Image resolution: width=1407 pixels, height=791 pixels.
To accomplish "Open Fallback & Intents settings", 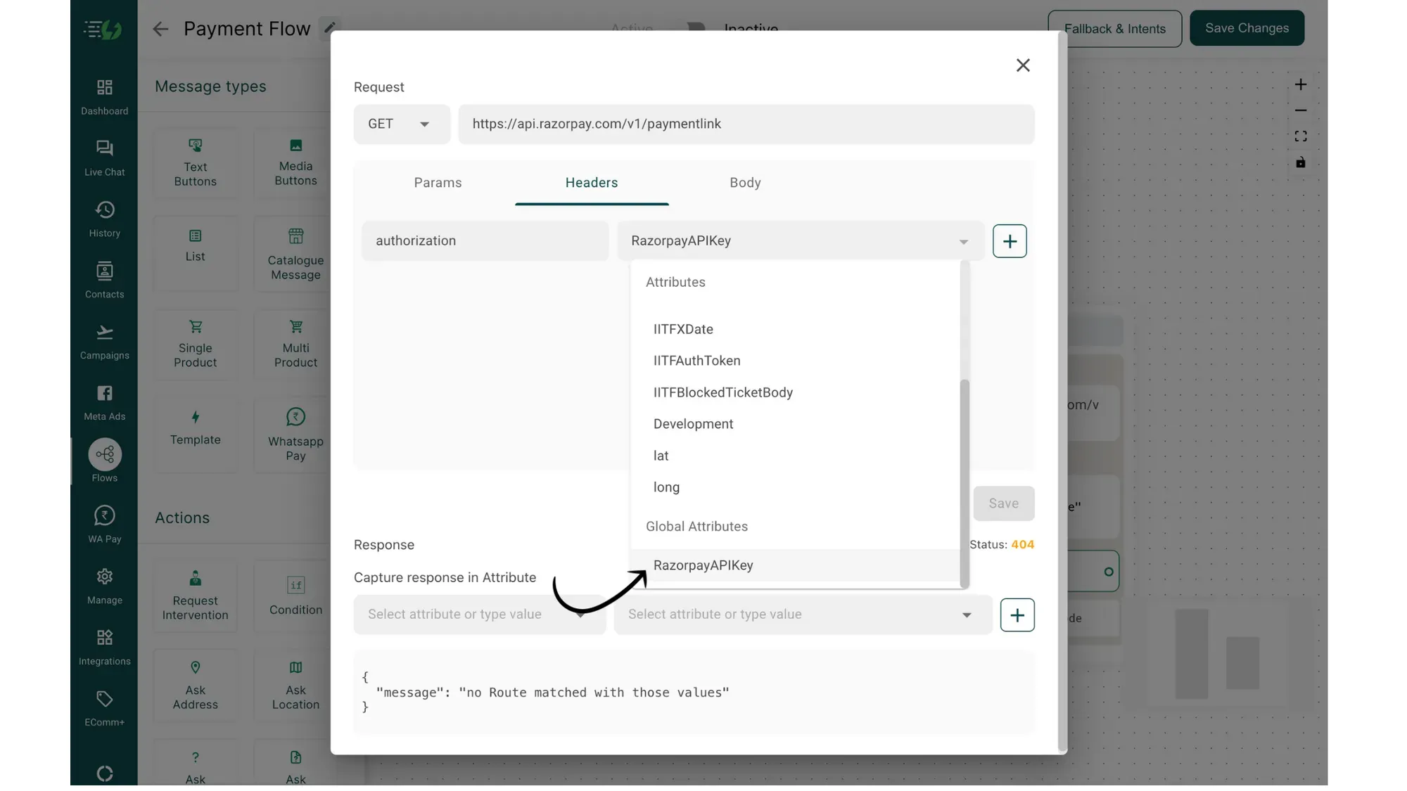I will click(1114, 29).
